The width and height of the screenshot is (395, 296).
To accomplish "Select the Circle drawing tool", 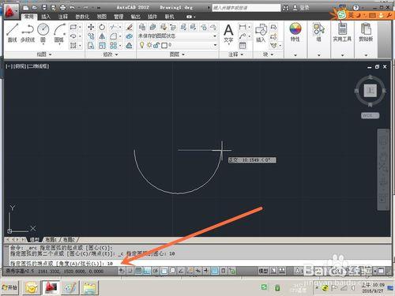I will [x=43, y=32].
